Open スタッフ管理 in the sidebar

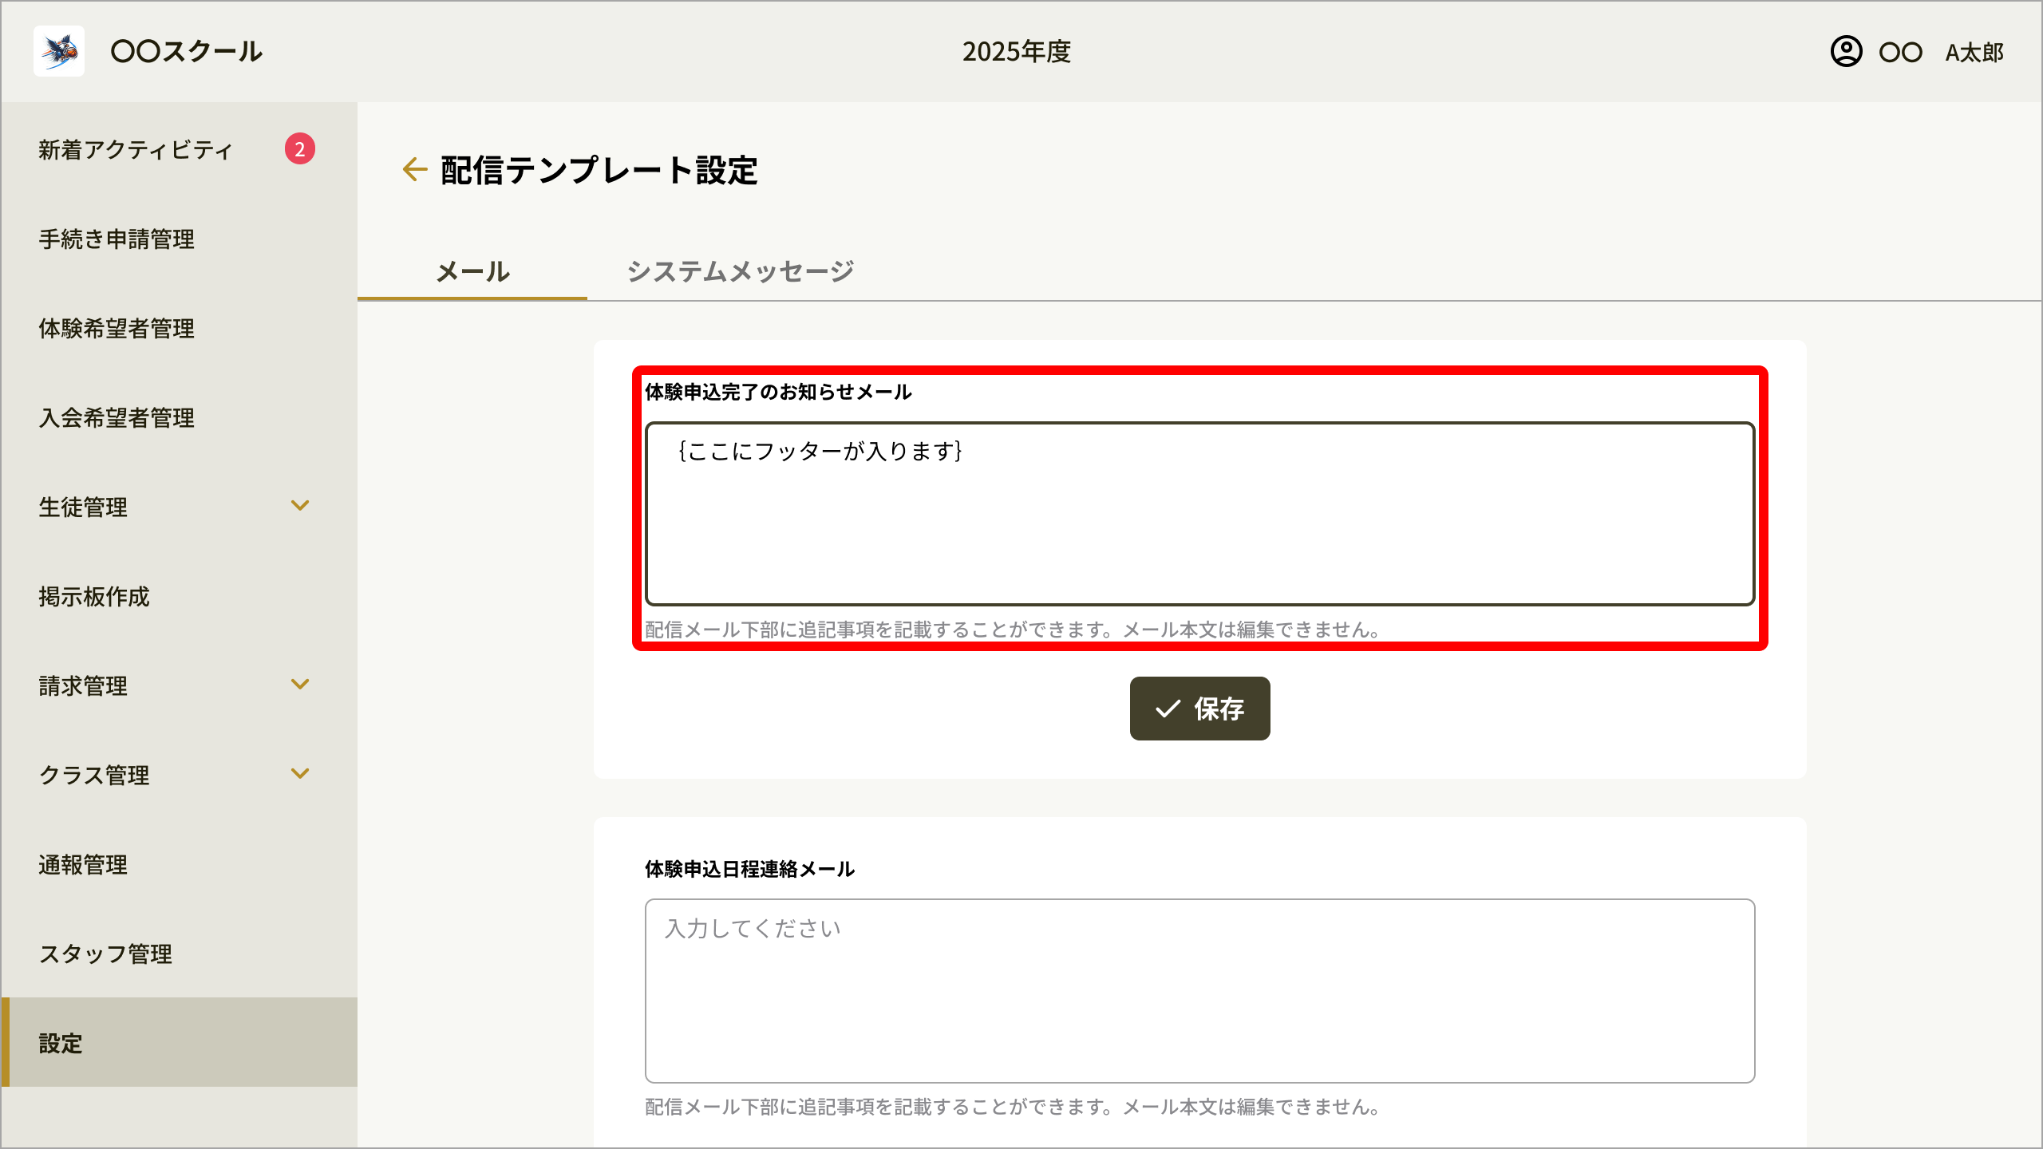179,954
